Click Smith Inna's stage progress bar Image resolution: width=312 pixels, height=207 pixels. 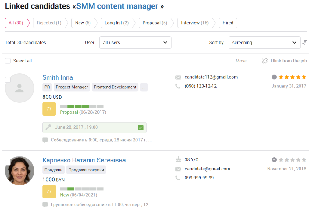coord(82,106)
